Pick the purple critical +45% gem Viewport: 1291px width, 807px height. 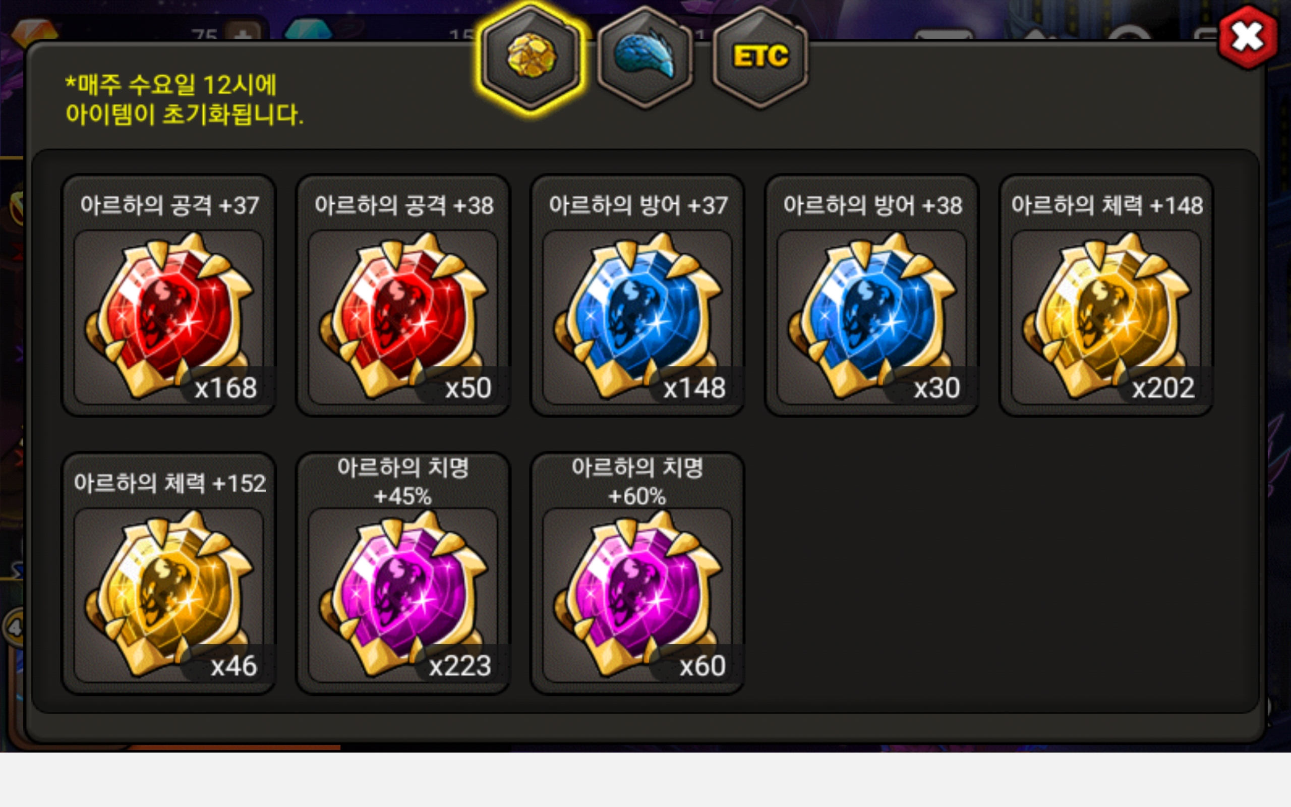pos(403,594)
